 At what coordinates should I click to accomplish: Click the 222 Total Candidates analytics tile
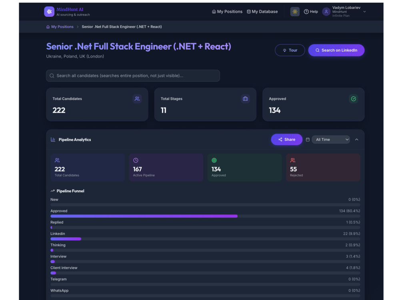tap(88, 167)
